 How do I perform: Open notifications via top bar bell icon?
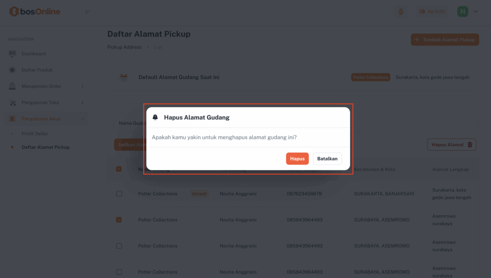[400, 11]
